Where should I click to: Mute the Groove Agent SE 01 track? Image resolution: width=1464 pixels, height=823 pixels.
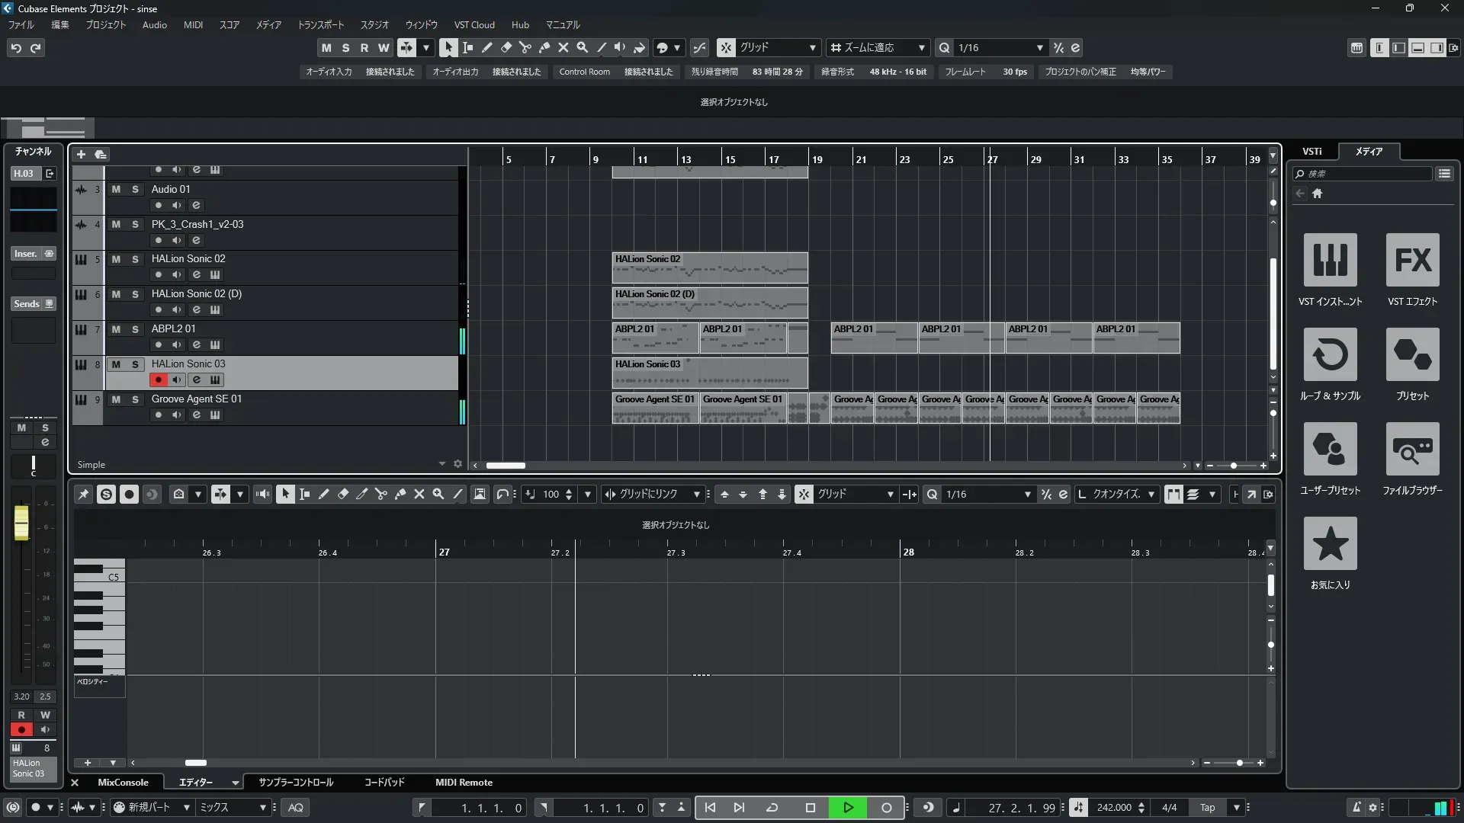pos(116,399)
